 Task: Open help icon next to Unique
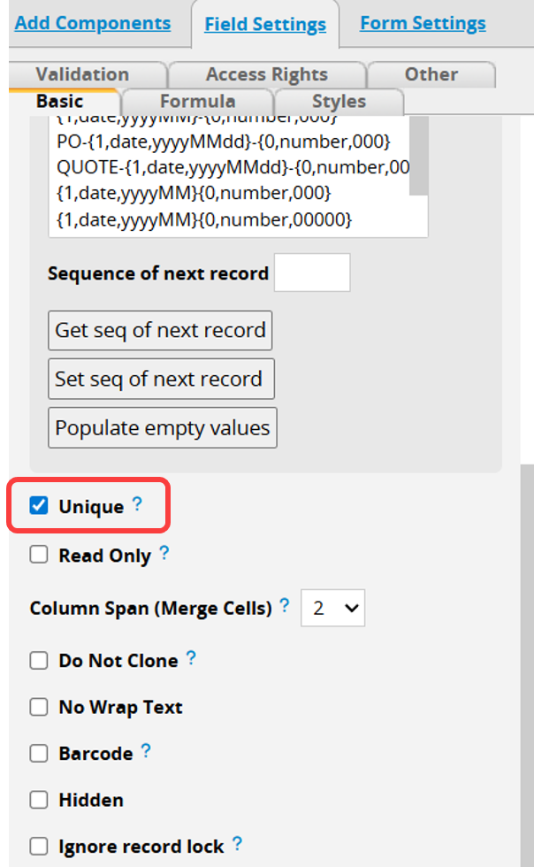coord(137,503)
